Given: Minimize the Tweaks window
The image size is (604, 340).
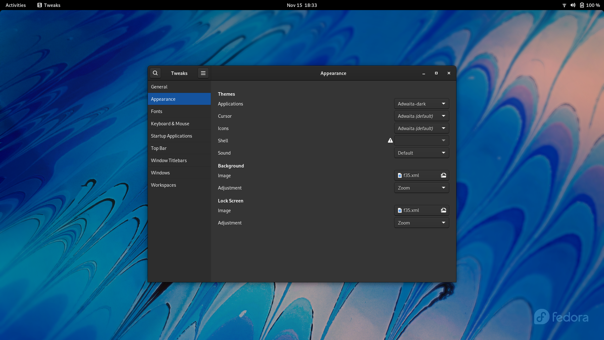Looking at the screenshot, I should coord(424,73).
